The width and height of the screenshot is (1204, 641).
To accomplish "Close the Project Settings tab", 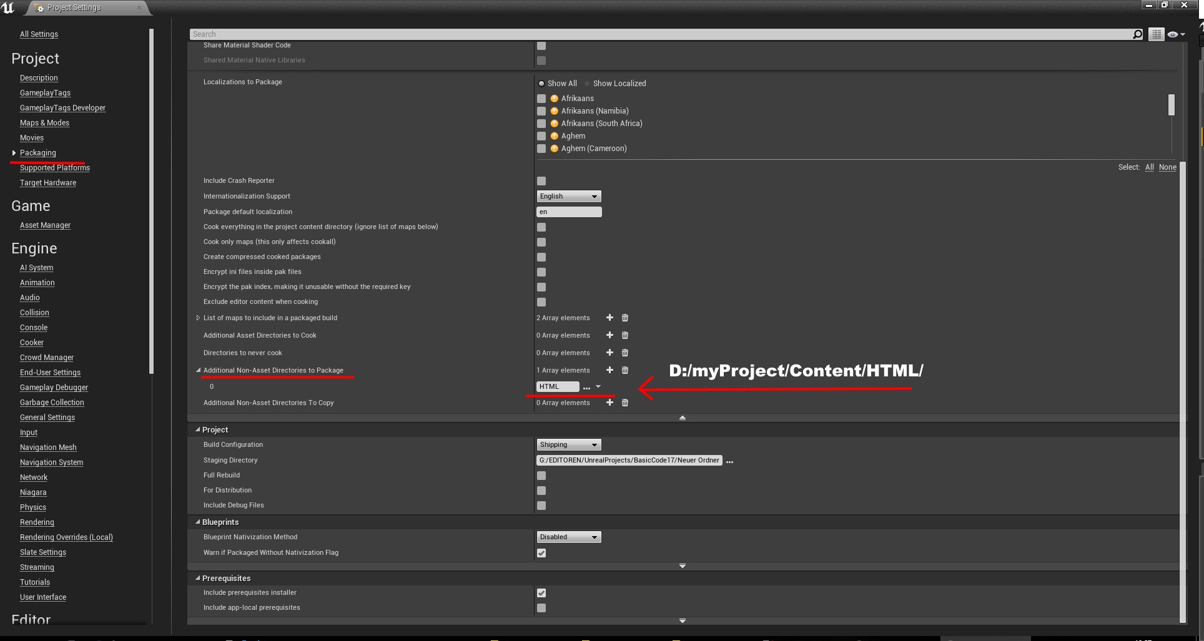I will tap(139, 7).
